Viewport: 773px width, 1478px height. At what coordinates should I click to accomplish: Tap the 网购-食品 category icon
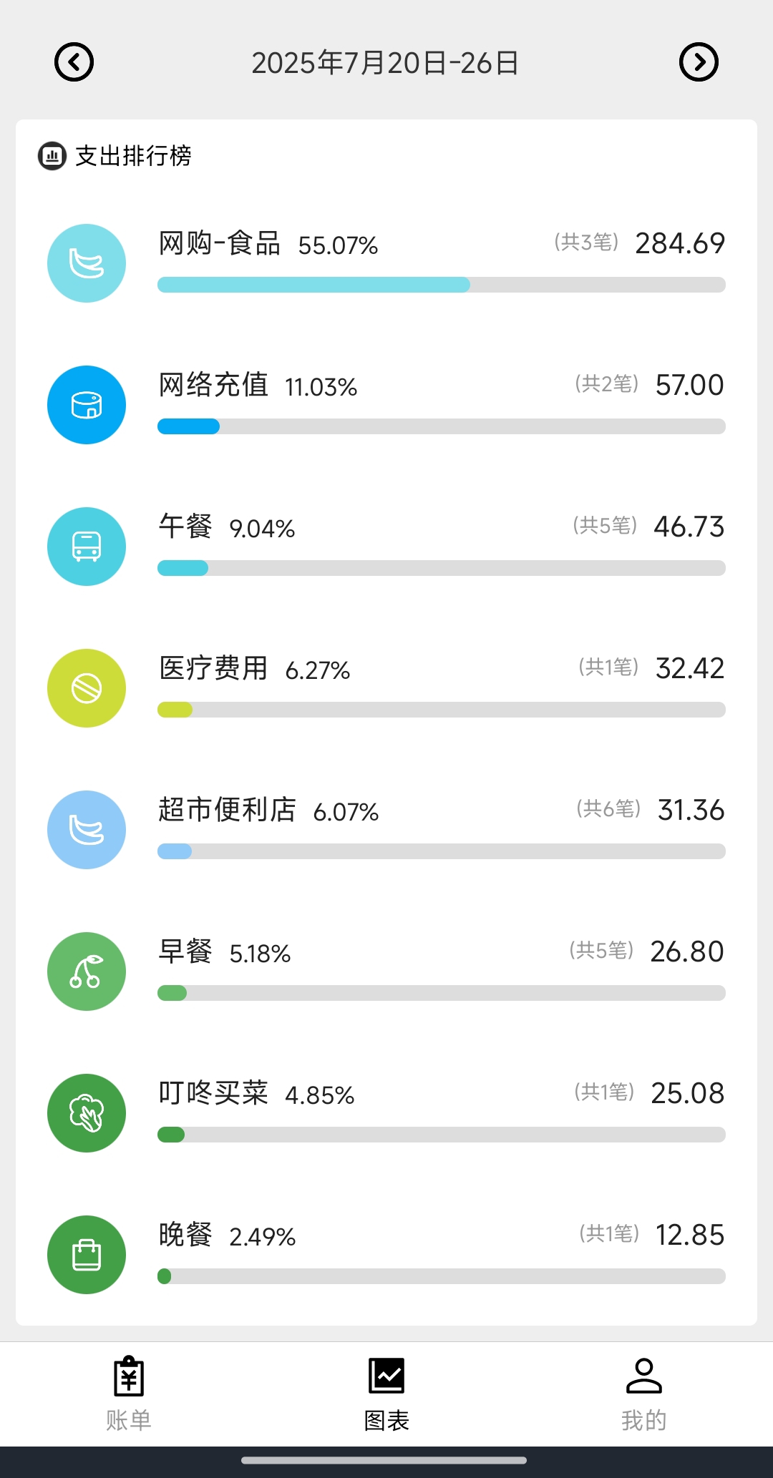[87, 263]
